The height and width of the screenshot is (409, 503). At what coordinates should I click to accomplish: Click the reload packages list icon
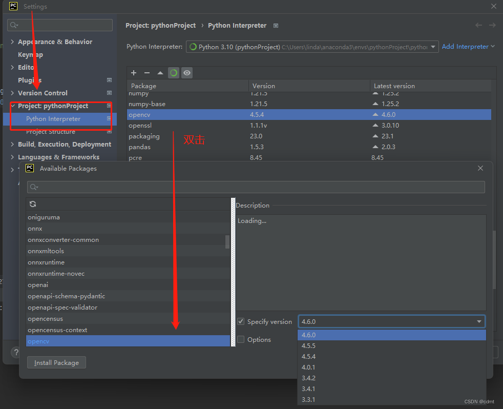coord(33,204)
